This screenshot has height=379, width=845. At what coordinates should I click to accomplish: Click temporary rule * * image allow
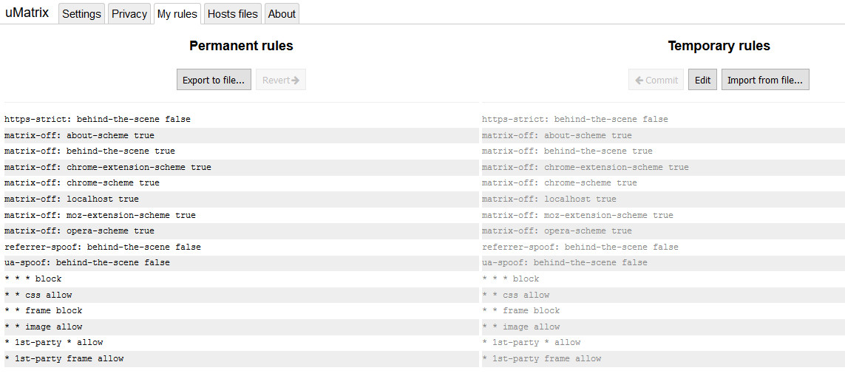pyautogui.click(x=521, y=327)
